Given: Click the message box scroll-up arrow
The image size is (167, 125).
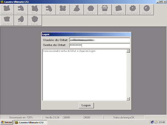Looking at the screenshot, I should click(x=128, y=51).
